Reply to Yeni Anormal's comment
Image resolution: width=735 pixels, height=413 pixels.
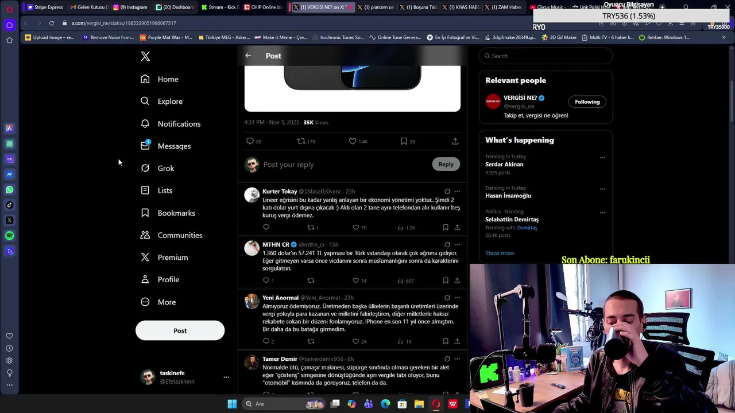268,341
